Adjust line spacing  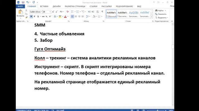click(x=87, y=16)
